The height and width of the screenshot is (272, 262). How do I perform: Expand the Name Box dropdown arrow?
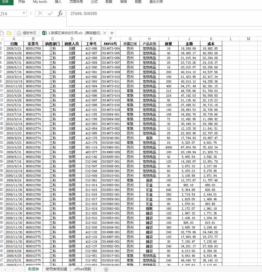(24, 13)
